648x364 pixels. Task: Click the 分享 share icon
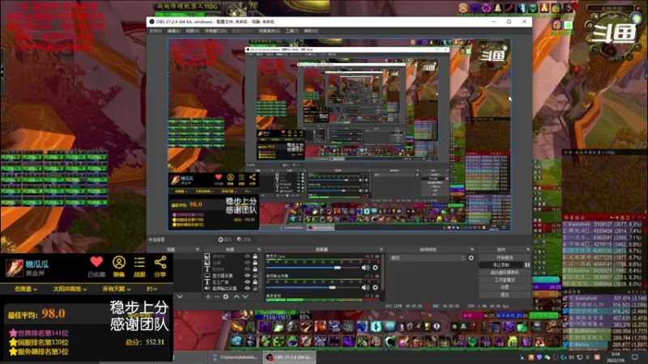click(x=160, y=262)
